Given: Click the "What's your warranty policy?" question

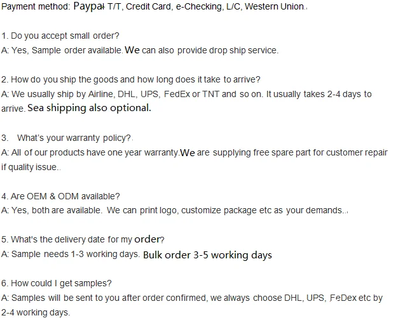Looking at the screenshot, I should click(x=74, y=138).
